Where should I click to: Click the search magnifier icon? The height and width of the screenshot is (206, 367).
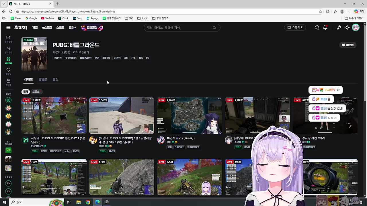pos(214,28)
